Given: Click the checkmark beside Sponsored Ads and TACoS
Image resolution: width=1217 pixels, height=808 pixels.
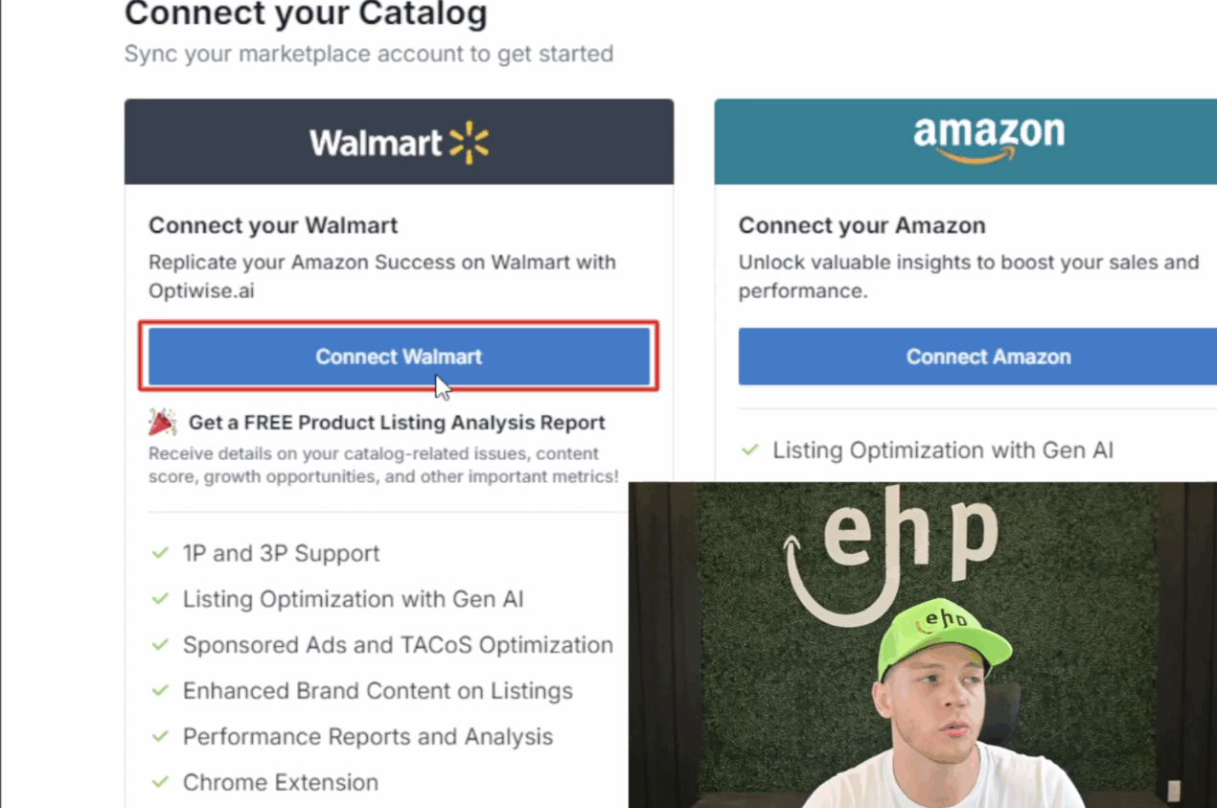Looking at the screenshot, I should 158,645.
